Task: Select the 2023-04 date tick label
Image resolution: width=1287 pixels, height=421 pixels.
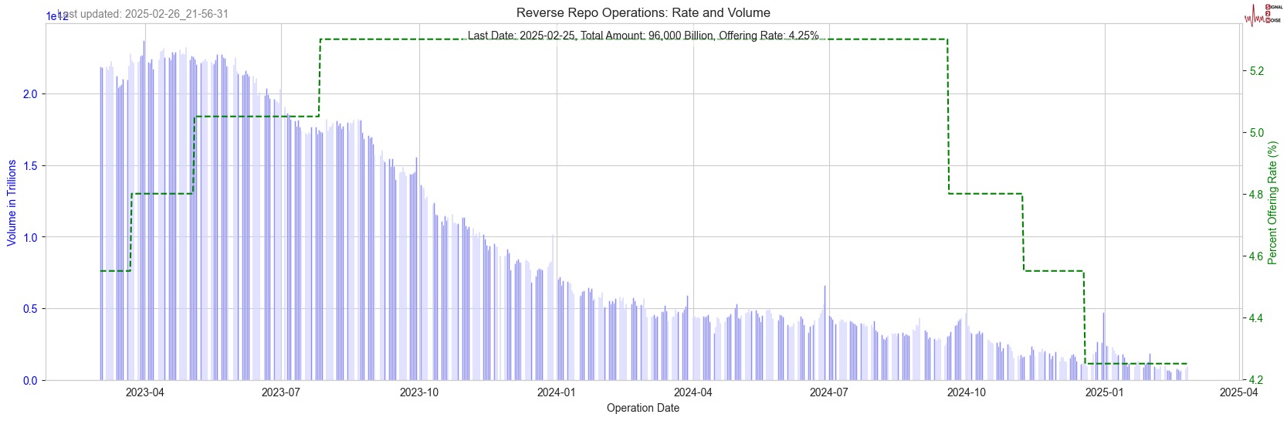Action: pyautogui.click(x=144, y=392)
